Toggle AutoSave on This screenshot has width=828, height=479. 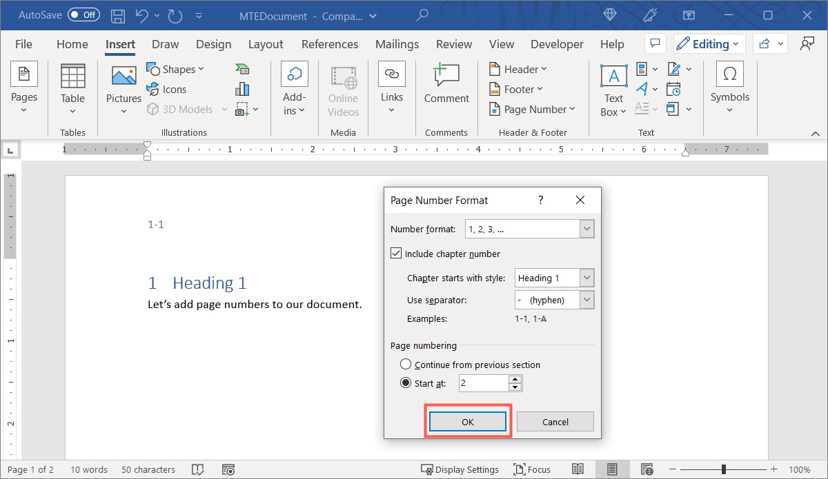click(x=83, y=14)
